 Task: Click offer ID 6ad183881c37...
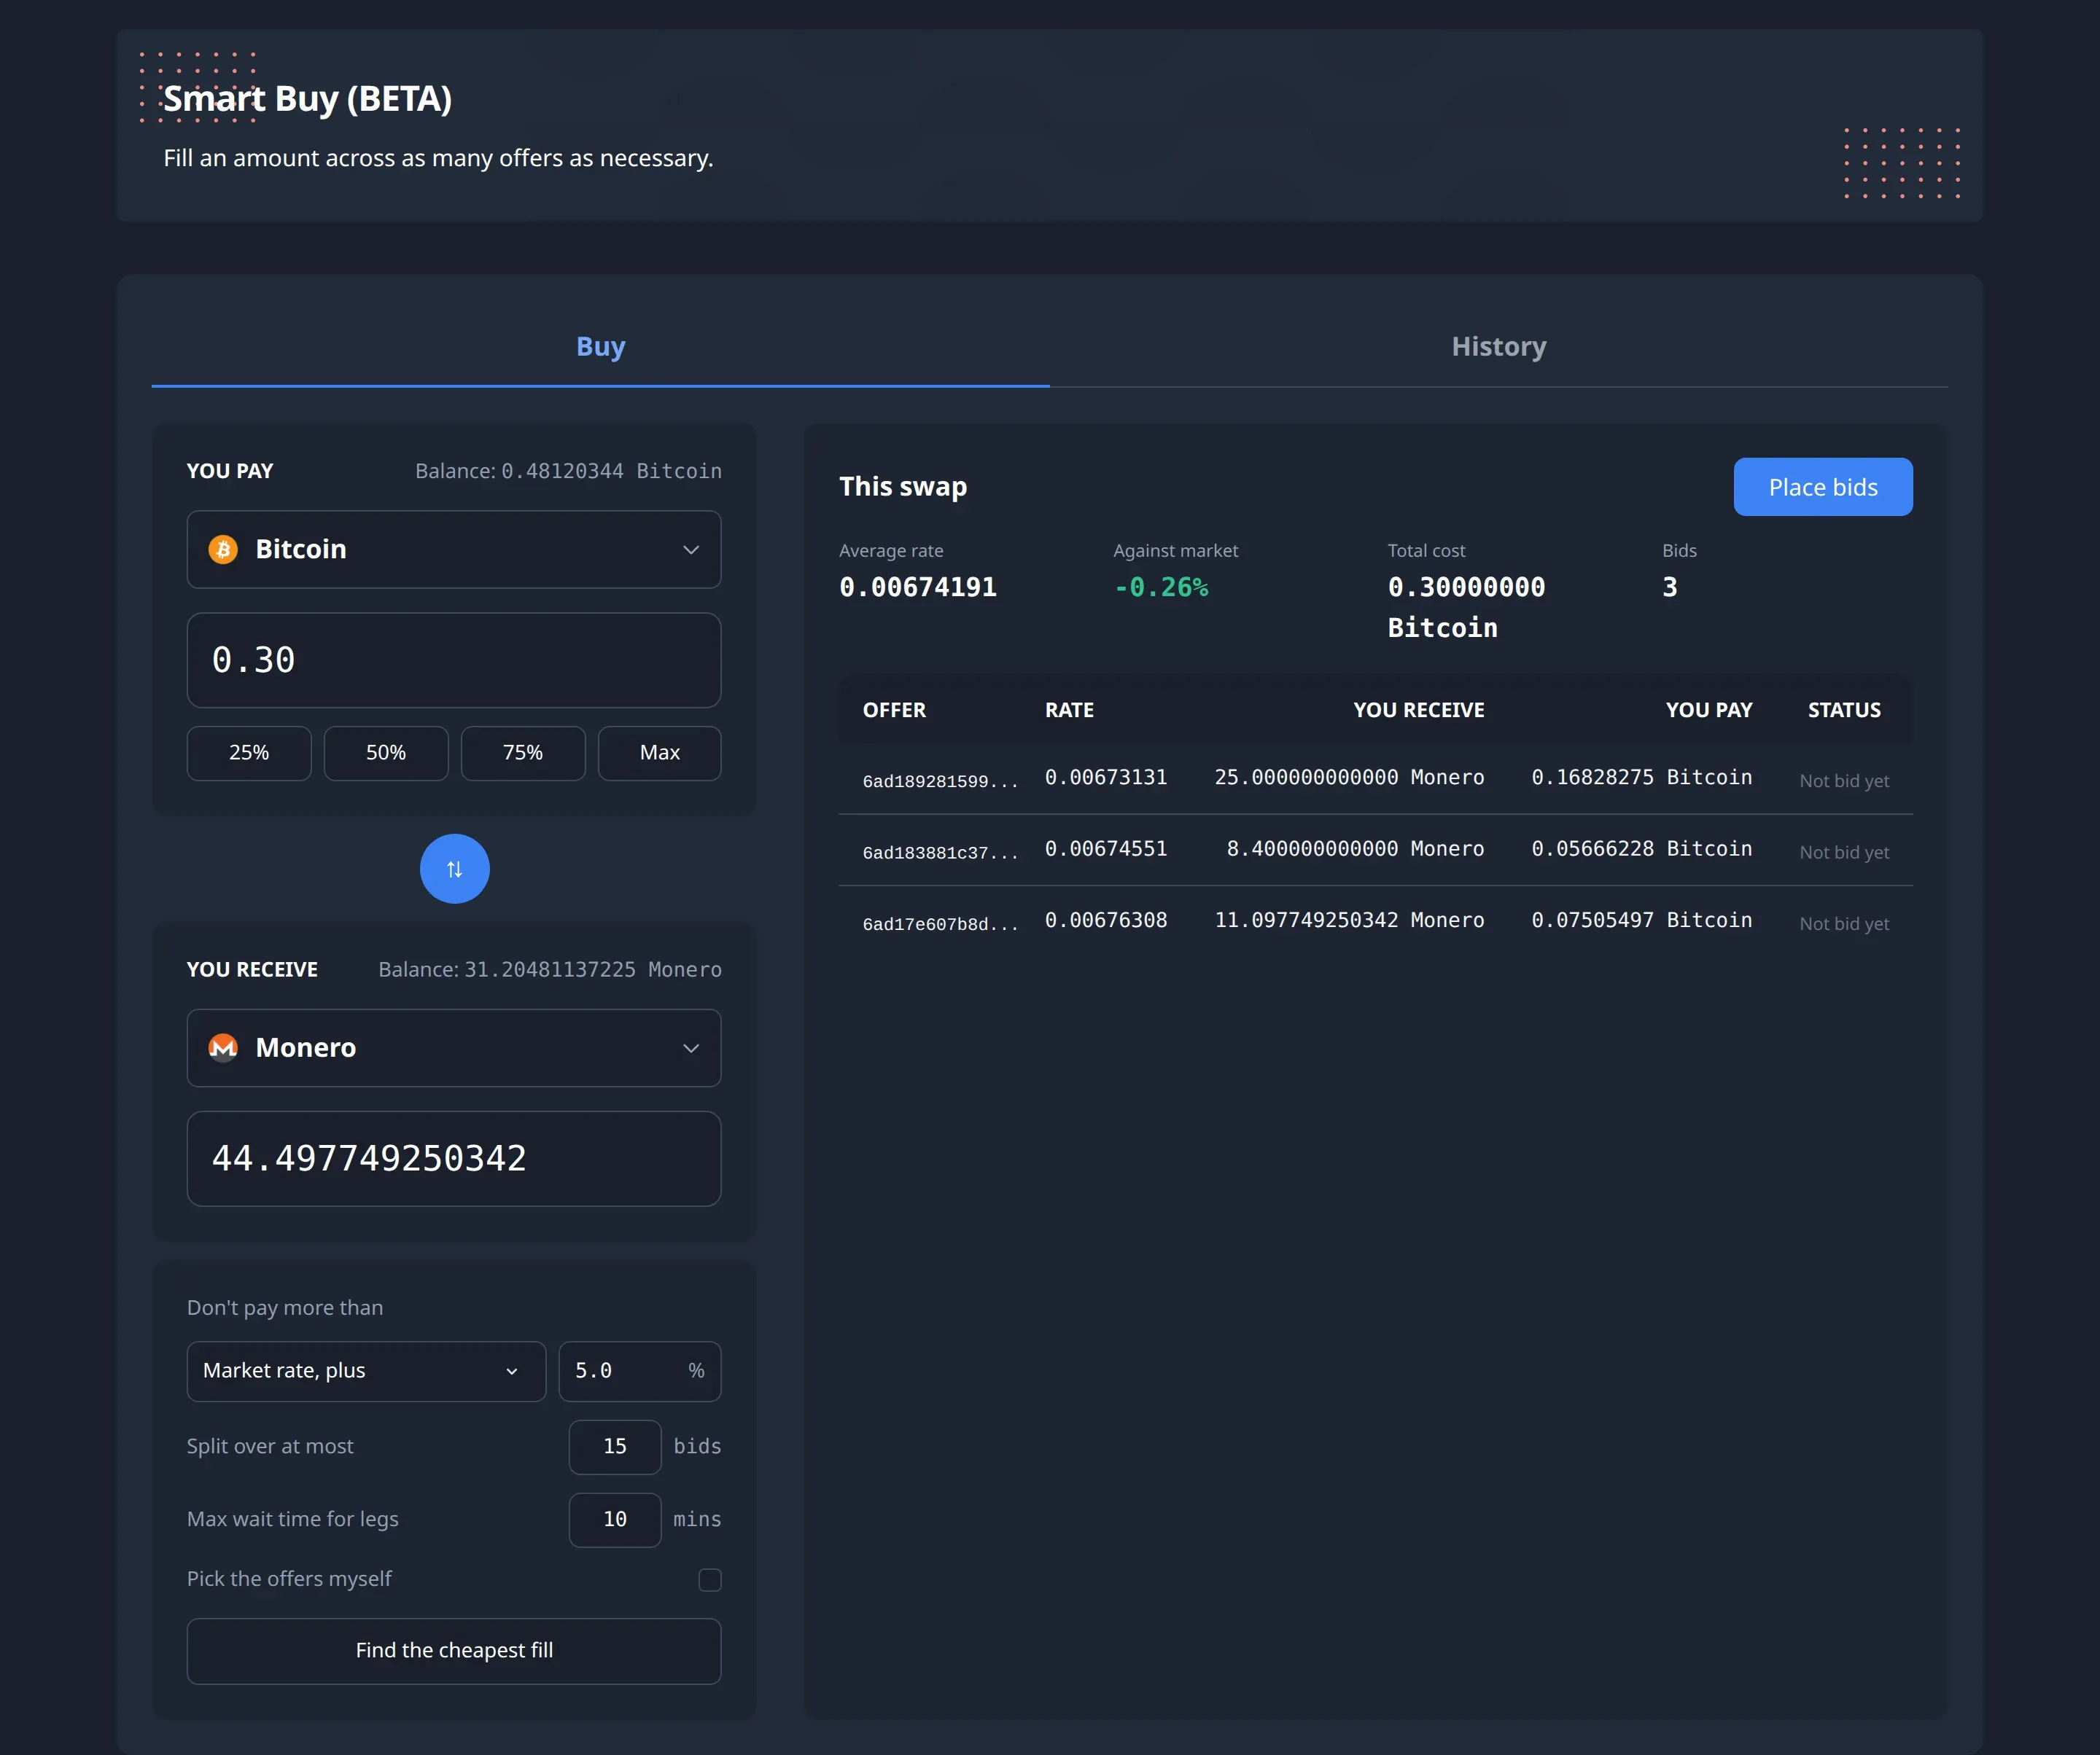coord(940,853)
